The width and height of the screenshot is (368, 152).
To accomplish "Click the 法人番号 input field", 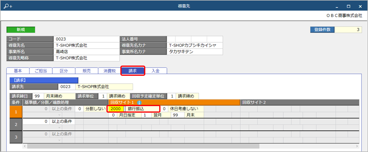I will click(x=195, y=39).
